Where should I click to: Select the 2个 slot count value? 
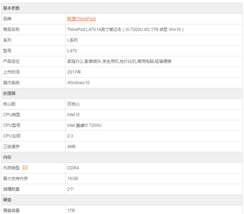click(x=70, y=189)
